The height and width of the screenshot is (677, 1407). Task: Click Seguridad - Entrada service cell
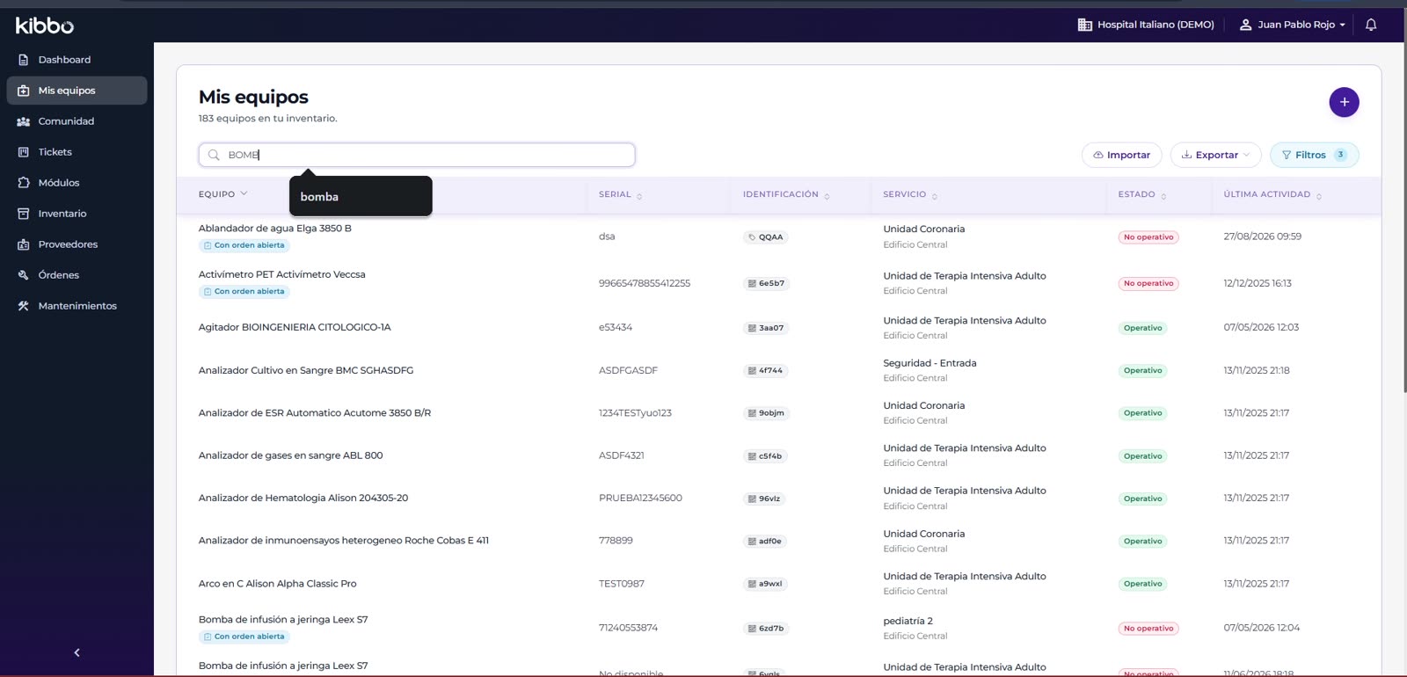(929, 363)
